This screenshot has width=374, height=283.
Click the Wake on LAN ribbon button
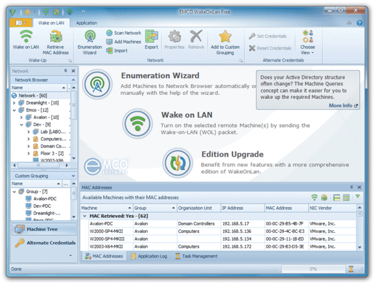(26, 40)
